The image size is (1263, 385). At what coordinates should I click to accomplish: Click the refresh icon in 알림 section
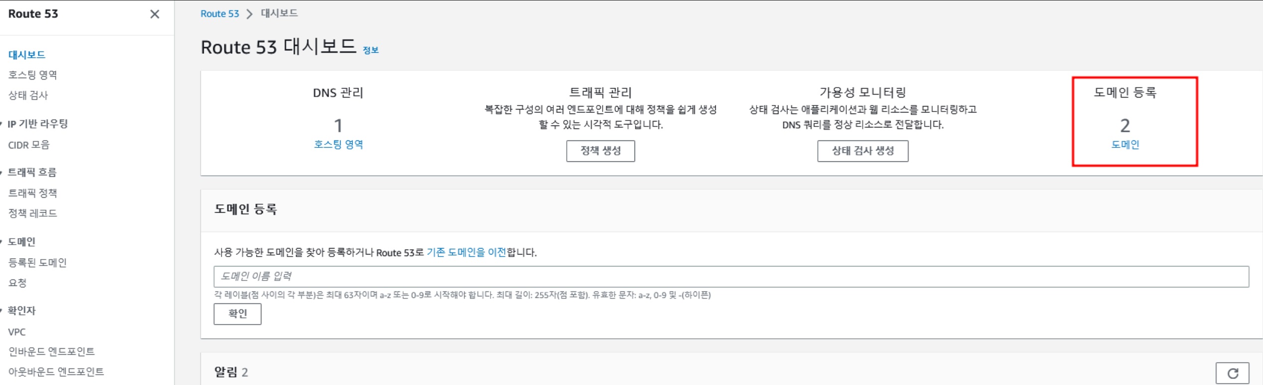pos(1232,373)
